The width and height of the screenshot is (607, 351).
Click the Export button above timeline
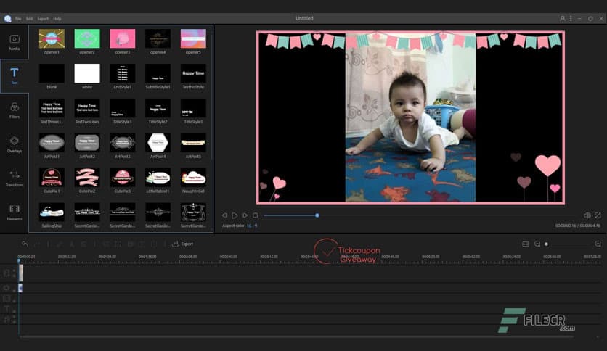183,244
